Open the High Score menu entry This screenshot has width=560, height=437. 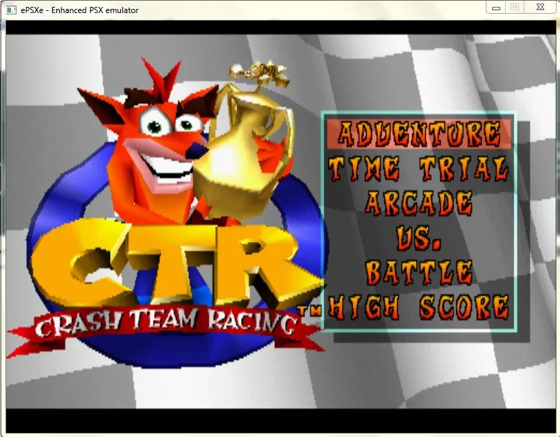tap(418, 307)
